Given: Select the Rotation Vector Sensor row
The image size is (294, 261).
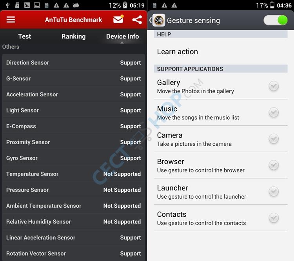Looking at the screenshot, I should (74, 253).
